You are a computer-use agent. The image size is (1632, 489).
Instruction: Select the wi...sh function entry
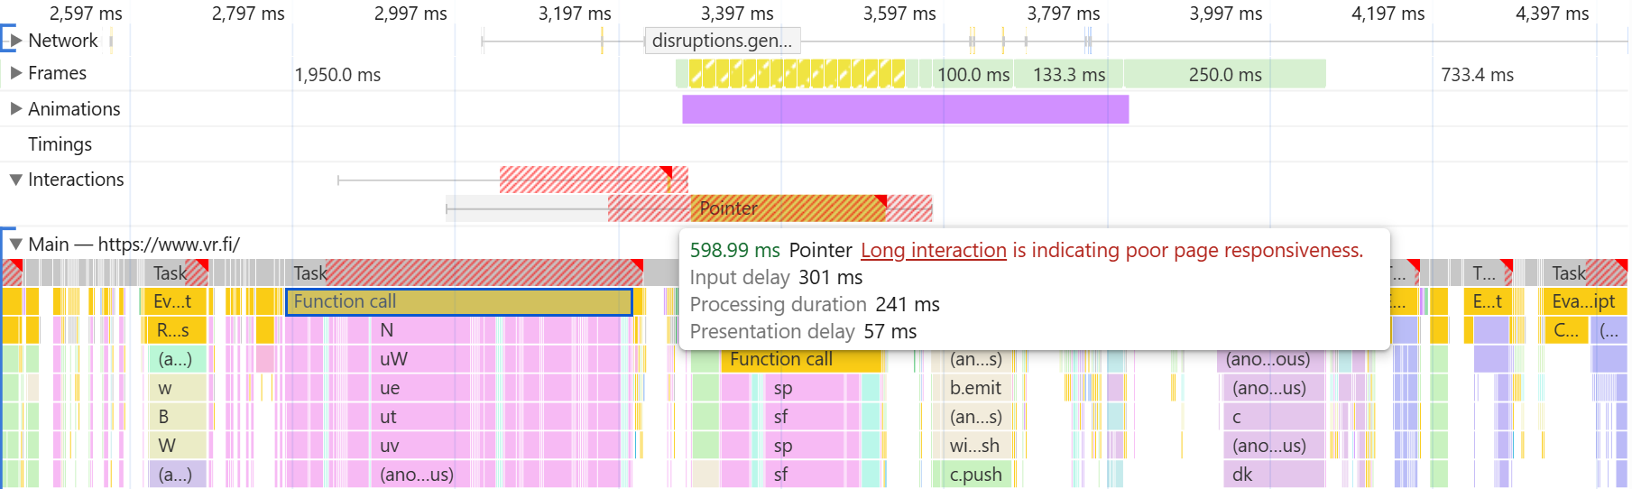(974, 446)
